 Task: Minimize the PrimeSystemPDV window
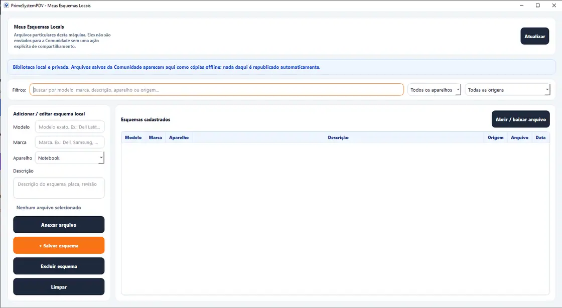coord(521,6)
